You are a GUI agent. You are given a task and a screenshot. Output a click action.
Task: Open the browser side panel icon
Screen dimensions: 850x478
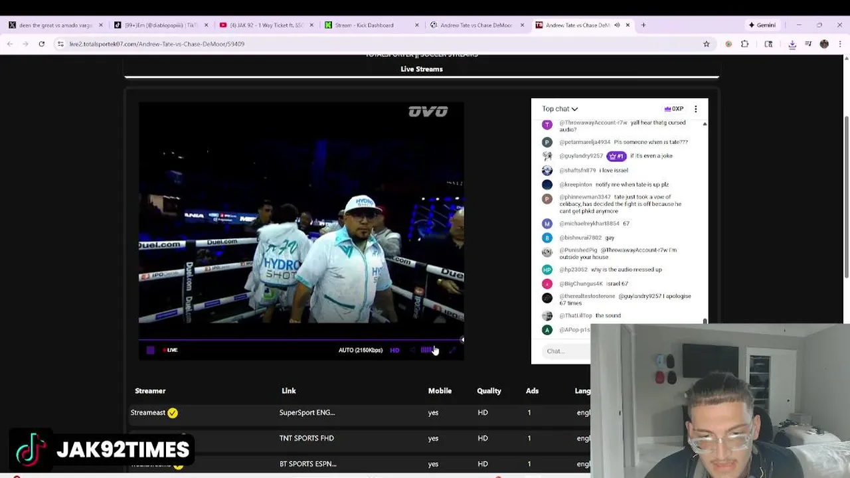pyautogui.click(x=768, y=44)
